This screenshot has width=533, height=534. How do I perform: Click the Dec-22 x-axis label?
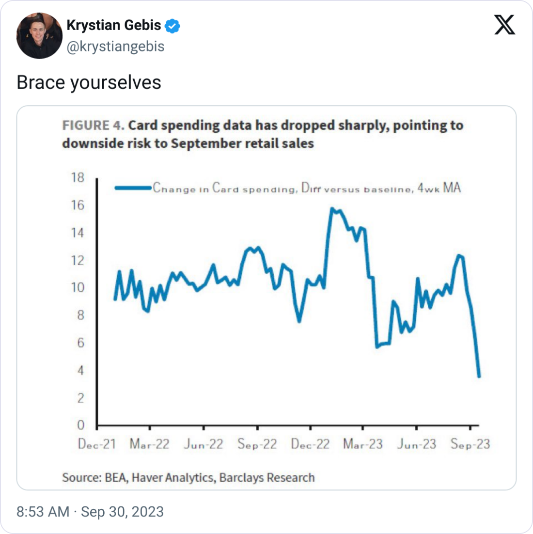pos(310,444)
